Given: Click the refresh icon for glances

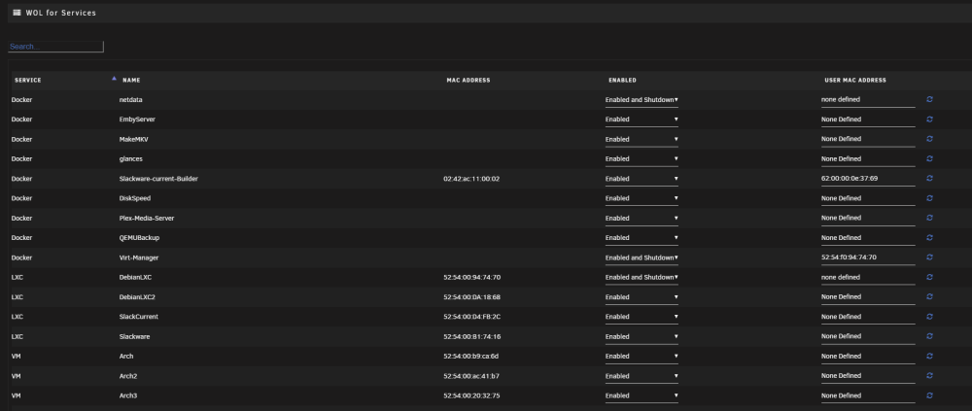Looking at the screenshot, I should point(929,158).
